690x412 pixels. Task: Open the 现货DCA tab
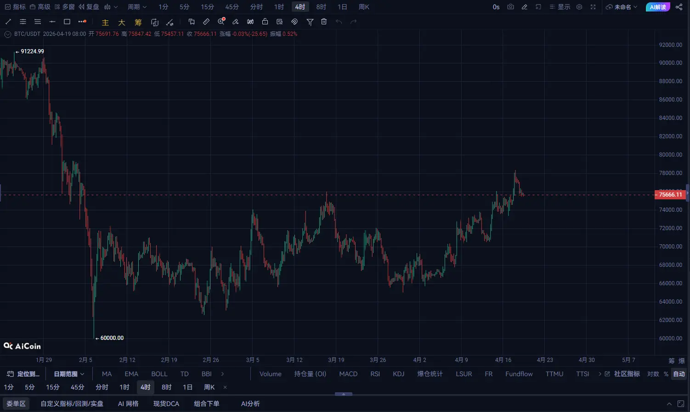(166, 404)
